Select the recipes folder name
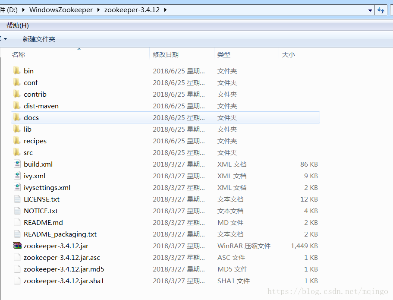The image size is (393, 300). tap(35, 141)
